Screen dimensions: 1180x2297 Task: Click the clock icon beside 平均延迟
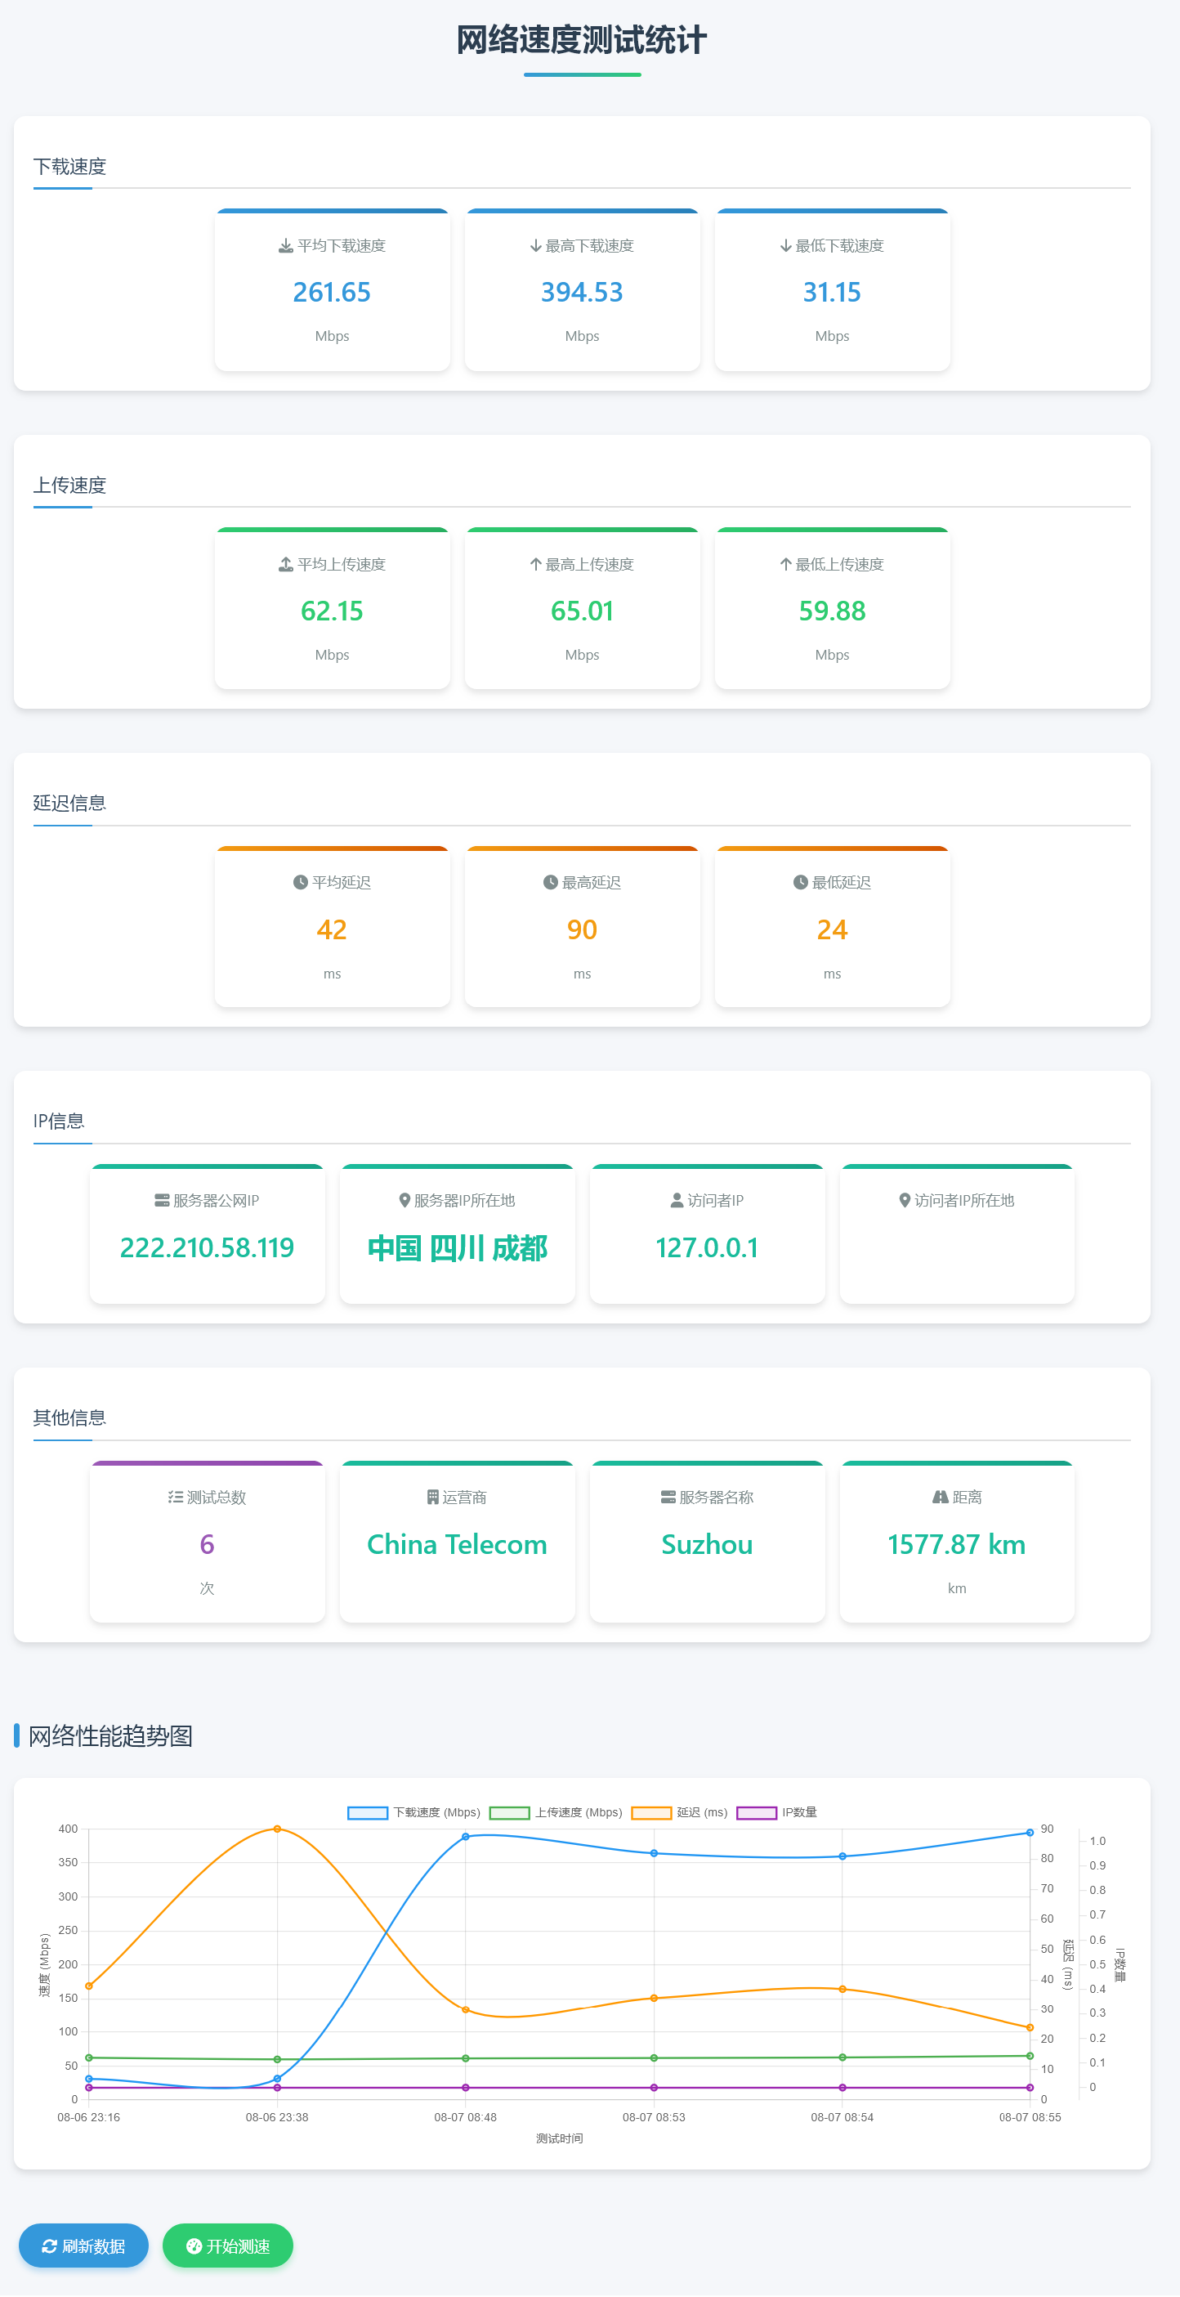pos(301,882)
